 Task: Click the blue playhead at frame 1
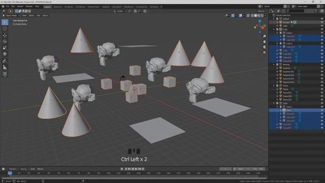click(x=10, y=173)
